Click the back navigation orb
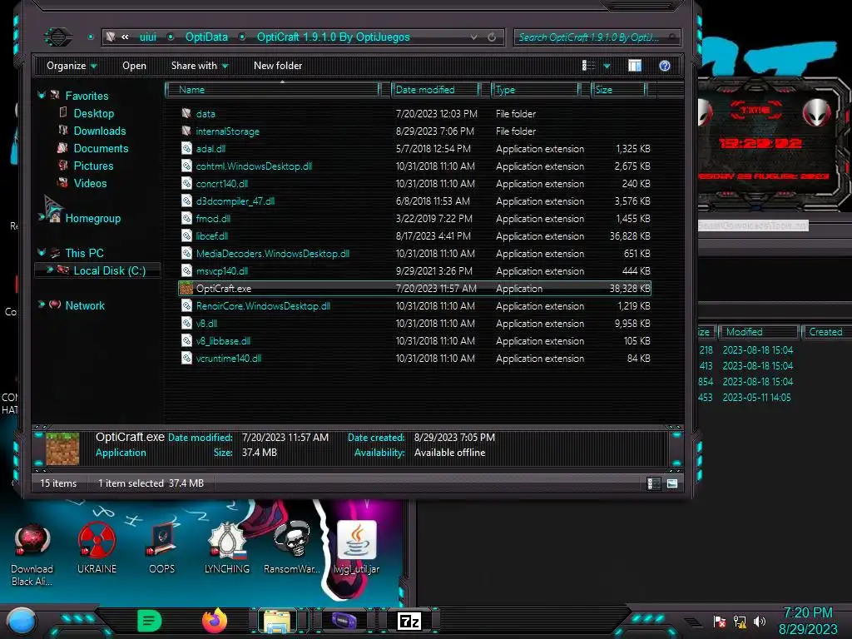This screenshot has width=852, height=639. [x=57, y=37]
